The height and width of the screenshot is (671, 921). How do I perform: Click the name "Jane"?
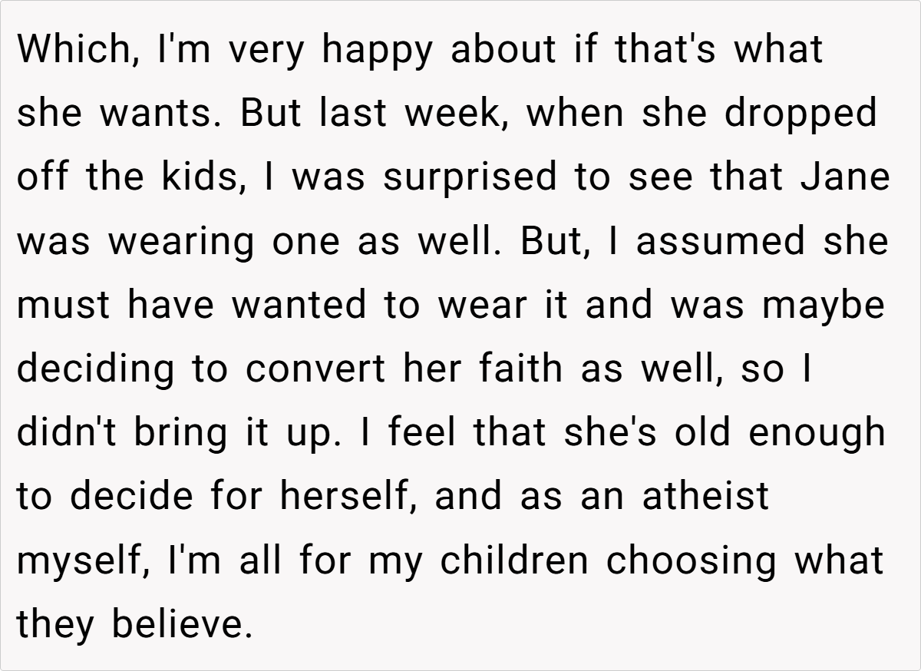tap(846, 177)
